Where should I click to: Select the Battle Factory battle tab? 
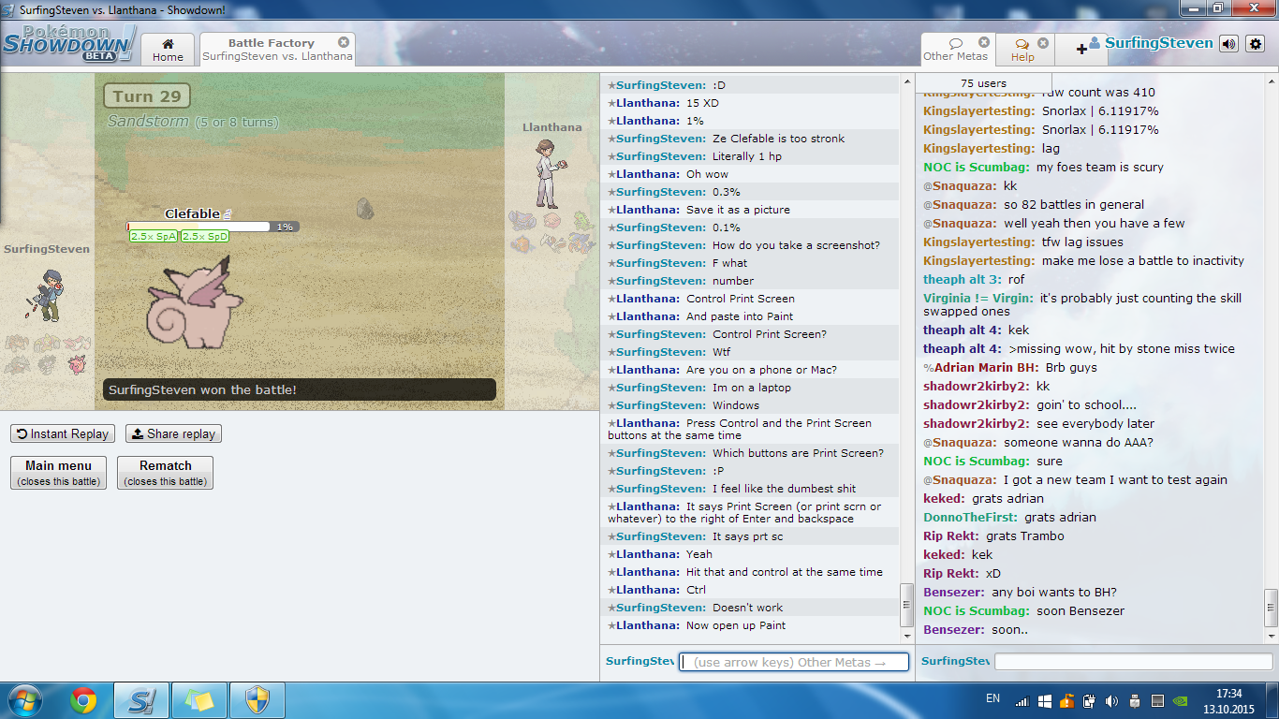[x=277, y=50]
